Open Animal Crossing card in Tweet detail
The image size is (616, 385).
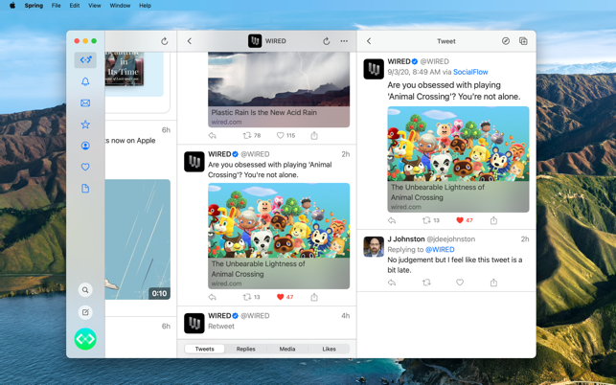click(459, 160)
